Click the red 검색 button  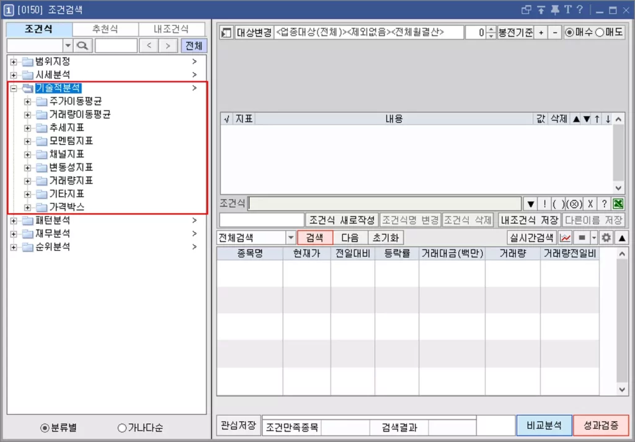tap(315, 237)
